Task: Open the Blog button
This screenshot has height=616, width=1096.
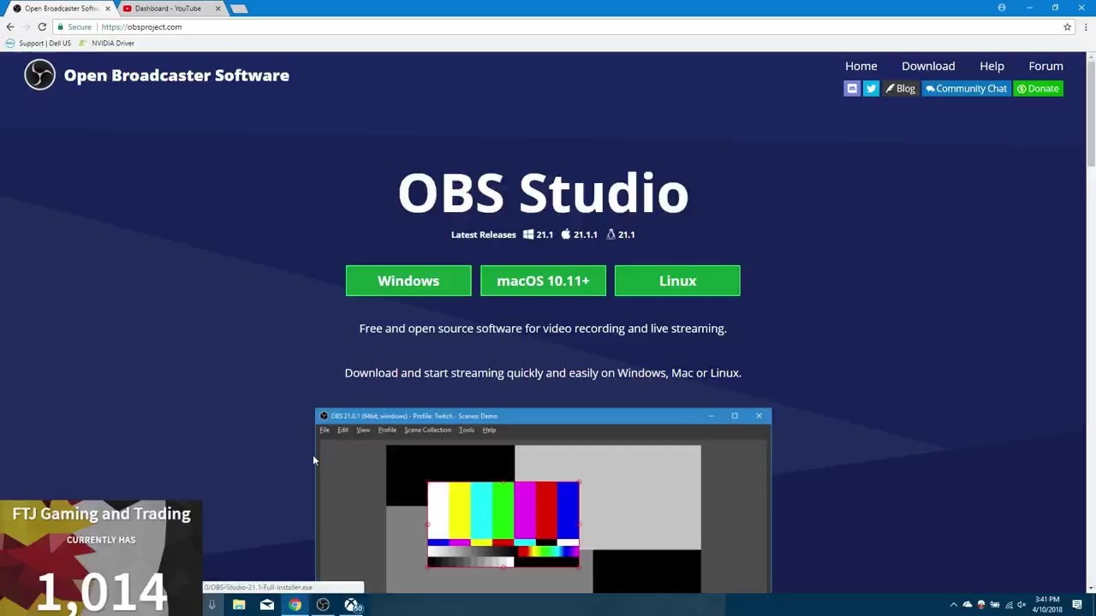Action: click(900, 89)
